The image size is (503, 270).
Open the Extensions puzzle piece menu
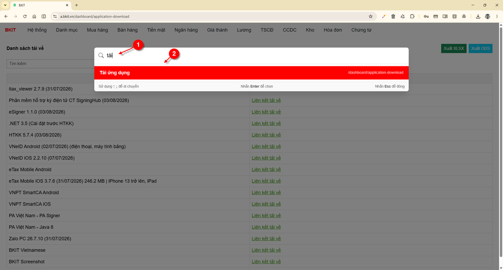[412, 16]
